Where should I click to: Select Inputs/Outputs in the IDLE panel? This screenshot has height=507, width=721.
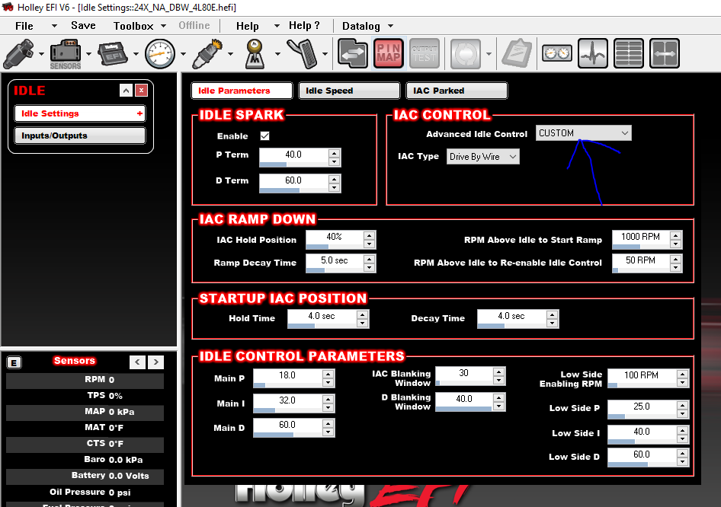[80, 136]
